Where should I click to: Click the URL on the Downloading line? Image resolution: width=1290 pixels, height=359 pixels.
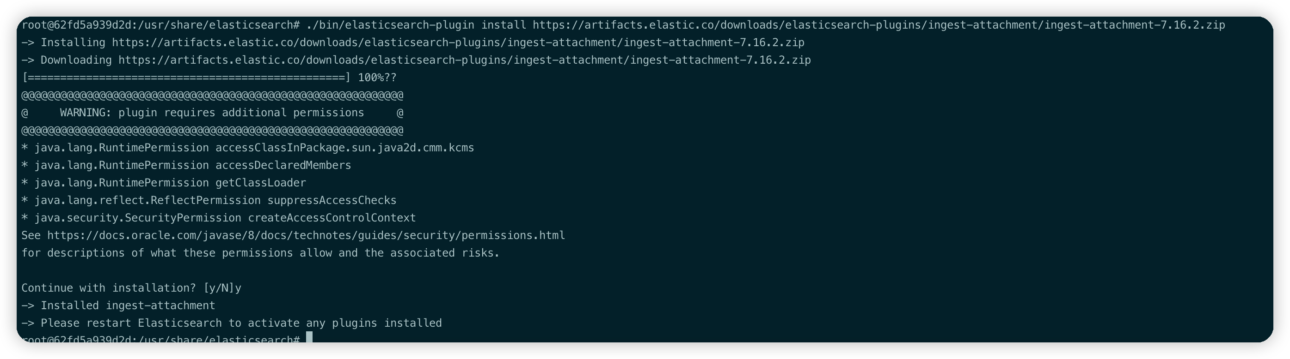click(464, 60)
